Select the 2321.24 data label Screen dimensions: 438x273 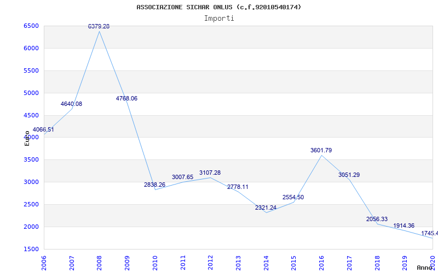266,207
